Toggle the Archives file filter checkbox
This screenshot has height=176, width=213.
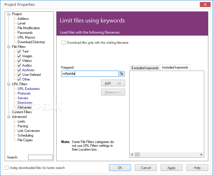(x=19, y=70)
